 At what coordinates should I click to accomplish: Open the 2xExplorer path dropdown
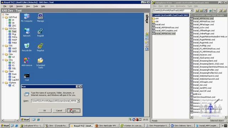tap(192, 10)
